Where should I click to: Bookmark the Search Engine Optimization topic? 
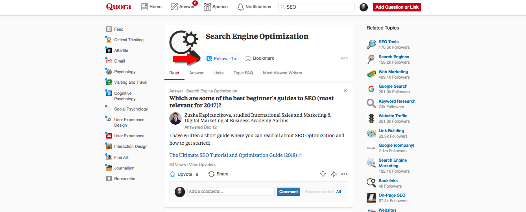coord(260,59)
